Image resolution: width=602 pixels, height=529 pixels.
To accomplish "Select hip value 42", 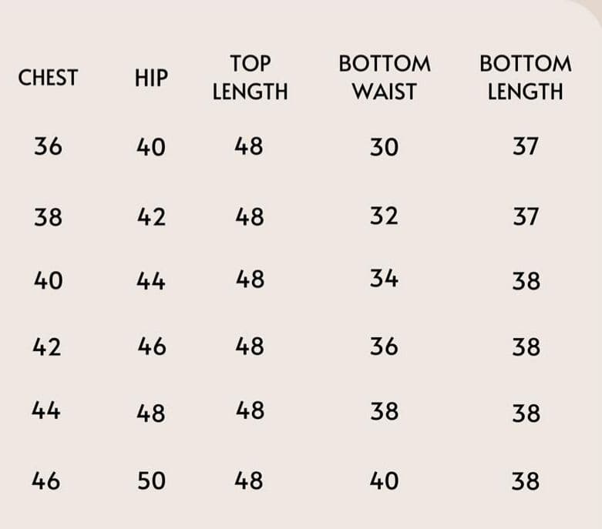I will [151, 217].
